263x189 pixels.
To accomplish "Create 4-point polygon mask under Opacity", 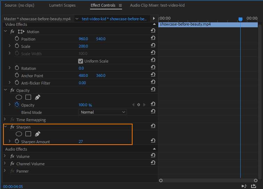I will coord(28,97).
